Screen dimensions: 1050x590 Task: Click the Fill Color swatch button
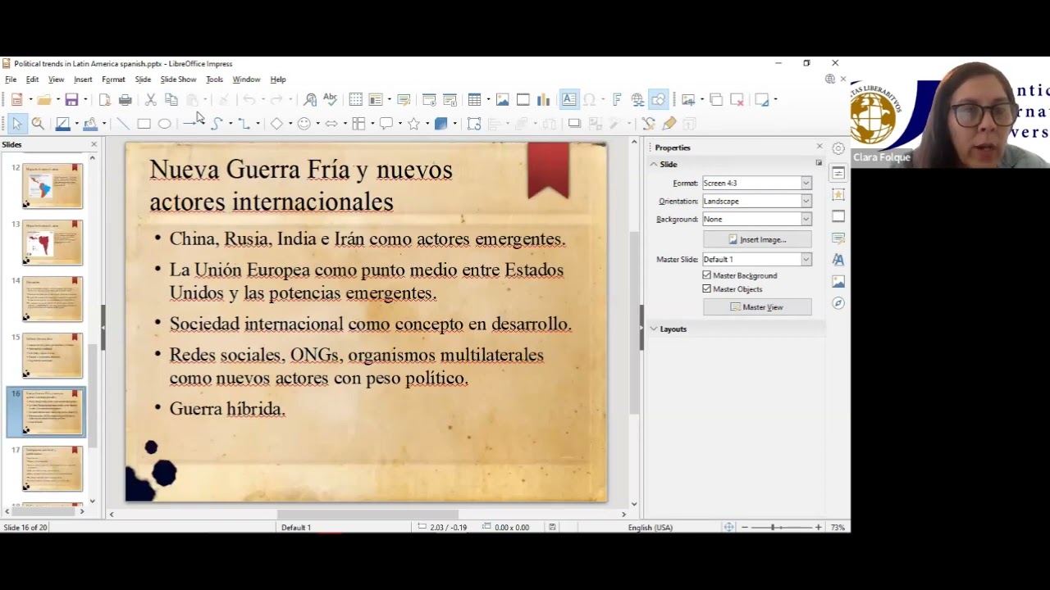pyautogui.click(x=90, y=124)
